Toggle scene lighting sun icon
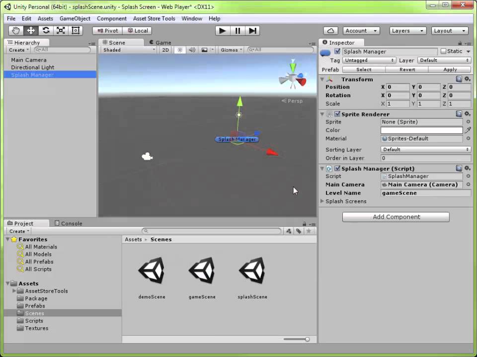 point(180,50)
